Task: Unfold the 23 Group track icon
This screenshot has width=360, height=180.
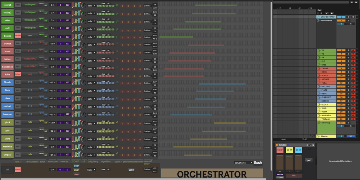Action: click(x=319, y=123)
